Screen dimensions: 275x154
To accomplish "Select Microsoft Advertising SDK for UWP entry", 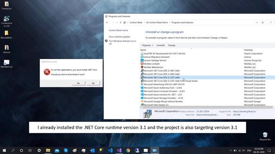I will [164, 84].
